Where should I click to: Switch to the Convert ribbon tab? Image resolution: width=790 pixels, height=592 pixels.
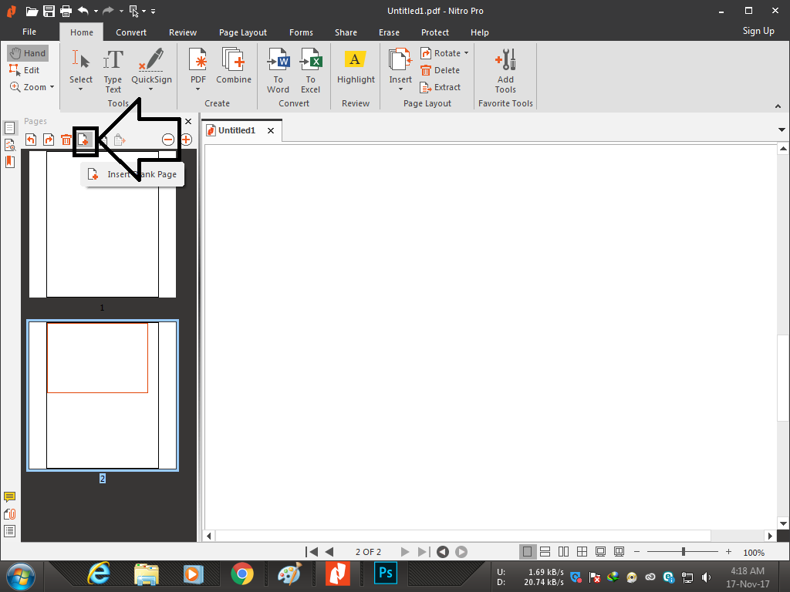[131, 32]
